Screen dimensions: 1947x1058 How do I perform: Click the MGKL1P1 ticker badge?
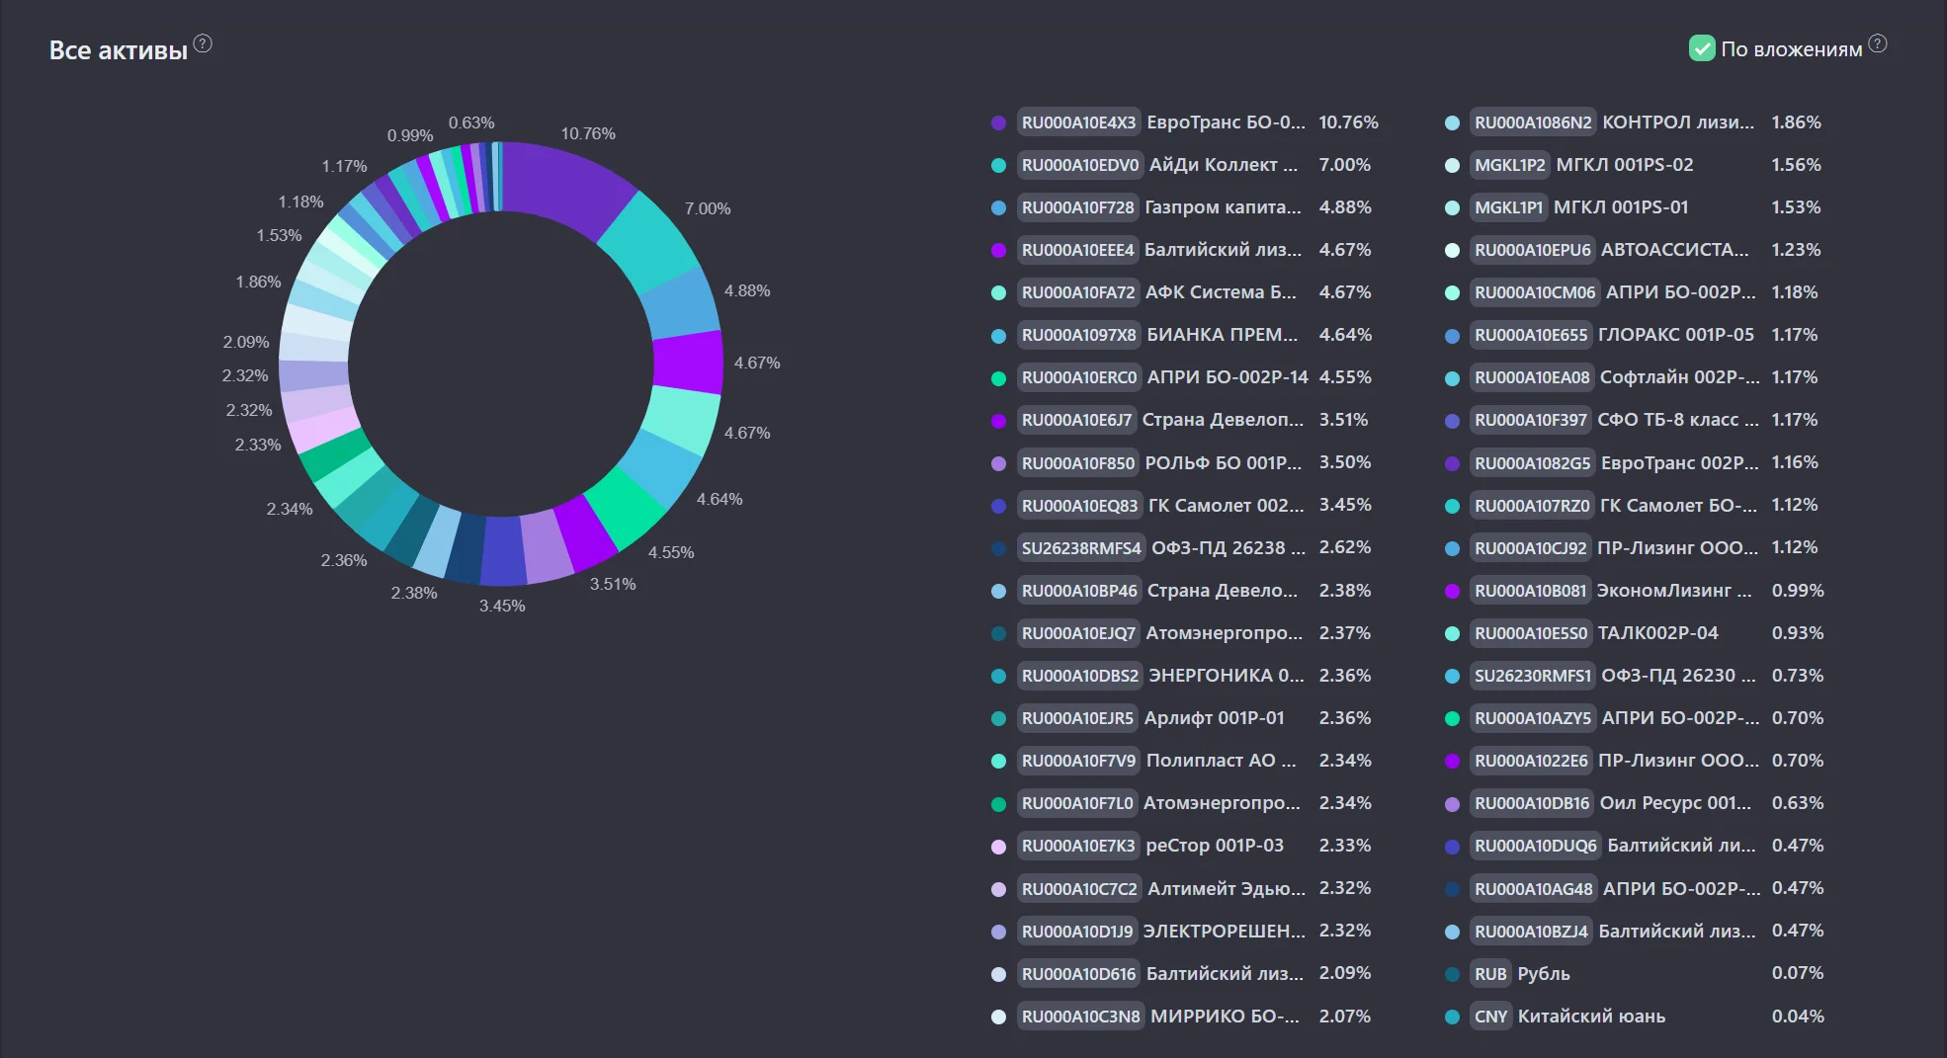pos(1508,207)
